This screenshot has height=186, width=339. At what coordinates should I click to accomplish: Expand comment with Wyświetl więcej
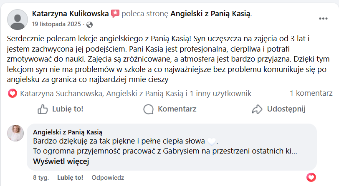(61, 161)
